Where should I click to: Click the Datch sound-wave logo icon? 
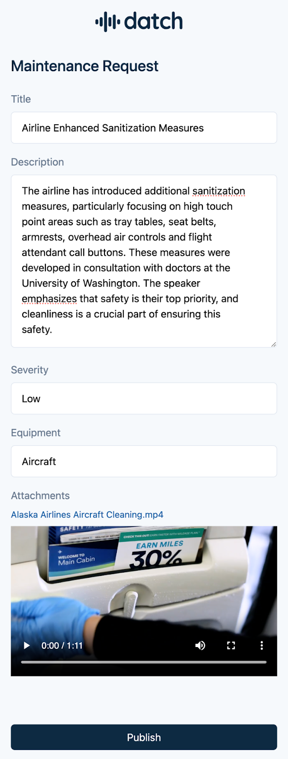(x=108, y=21)
